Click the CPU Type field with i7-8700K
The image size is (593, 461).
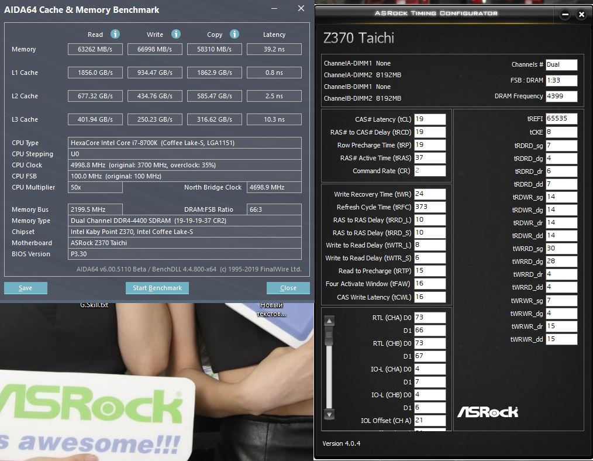[185, 143]
